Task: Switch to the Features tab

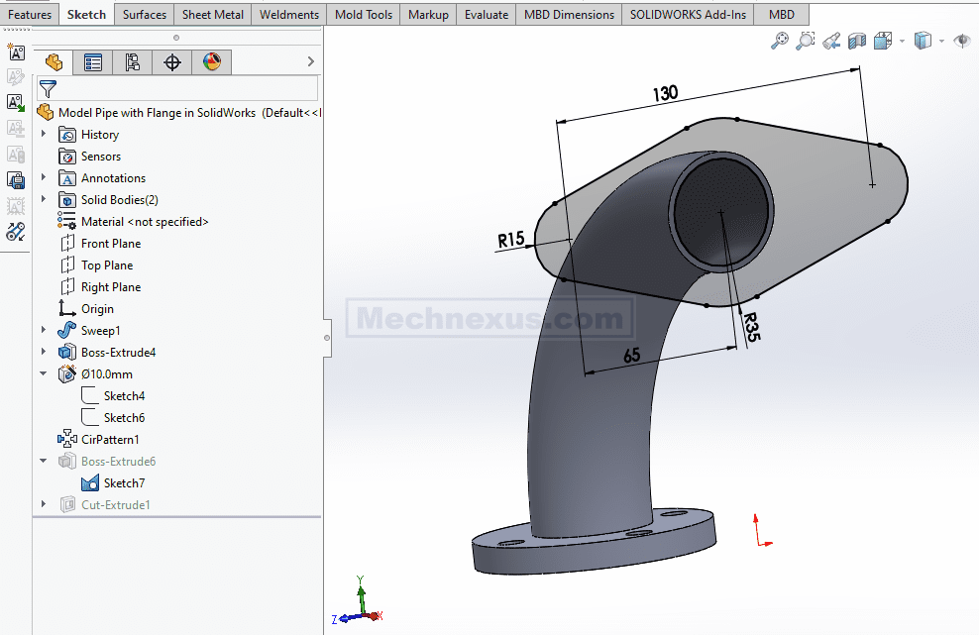Action: coord(30,15)
